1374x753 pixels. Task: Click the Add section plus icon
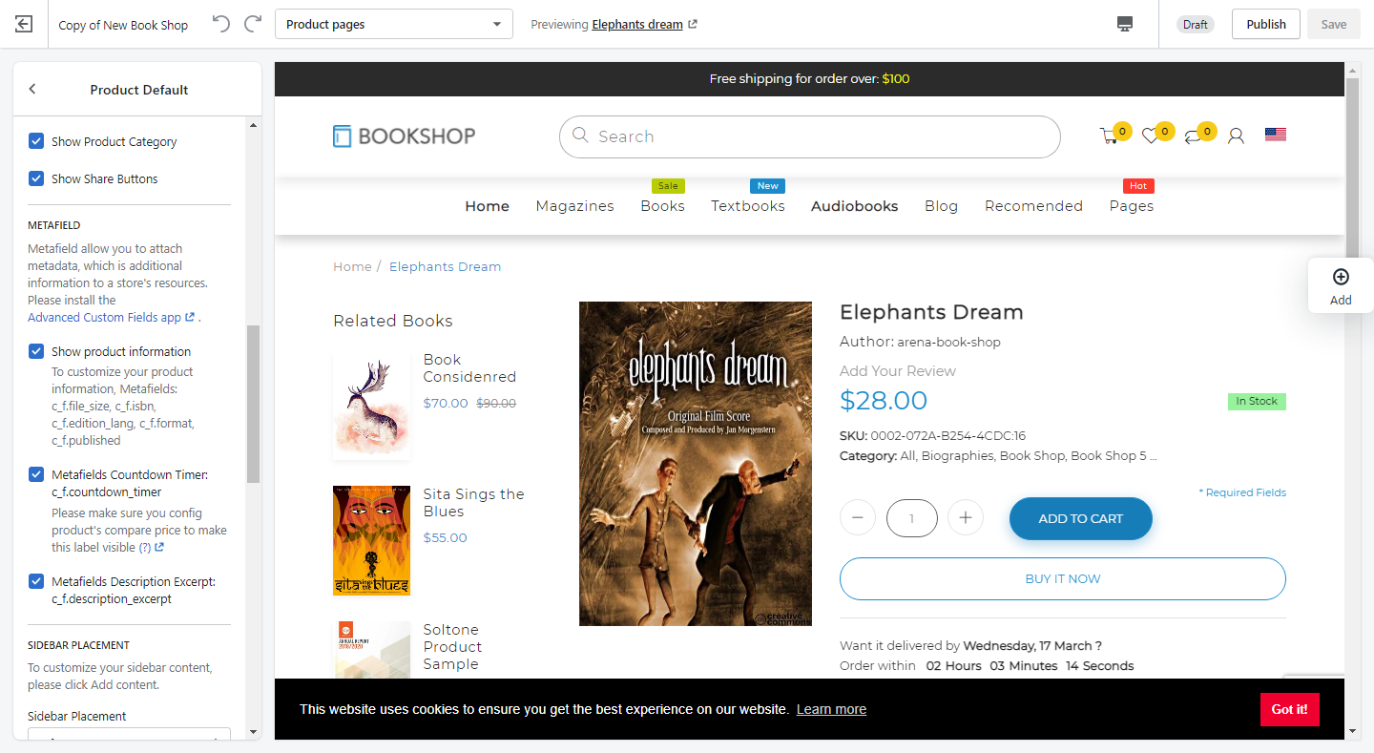(x=1341, y=277)
